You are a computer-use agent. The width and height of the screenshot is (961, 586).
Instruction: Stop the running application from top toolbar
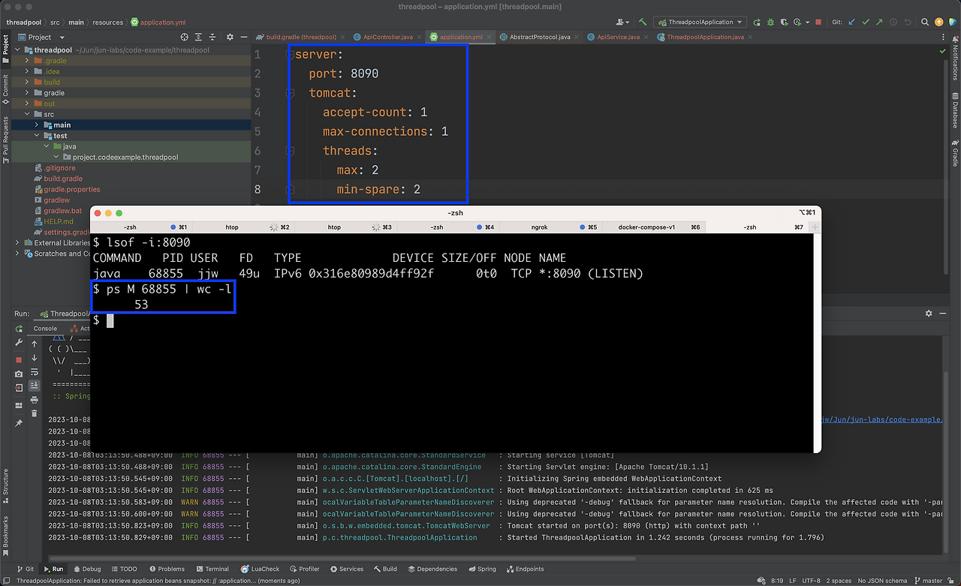[818, 23]
